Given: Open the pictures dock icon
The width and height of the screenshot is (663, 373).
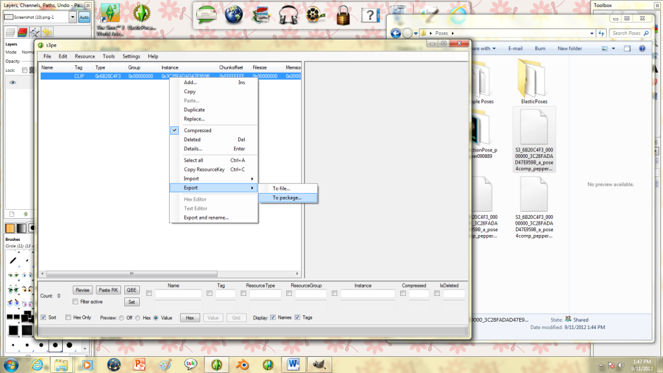Looking at the screenshot, I should [261, 16].
